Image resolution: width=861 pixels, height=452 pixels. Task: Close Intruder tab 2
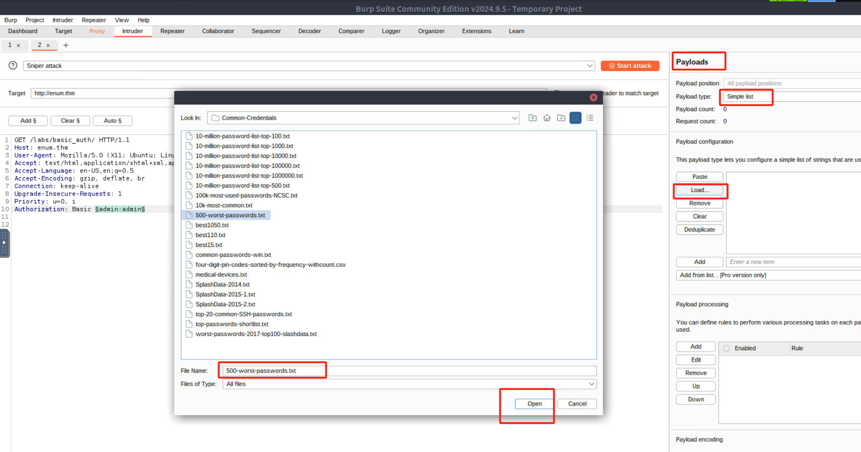[48, 45]
